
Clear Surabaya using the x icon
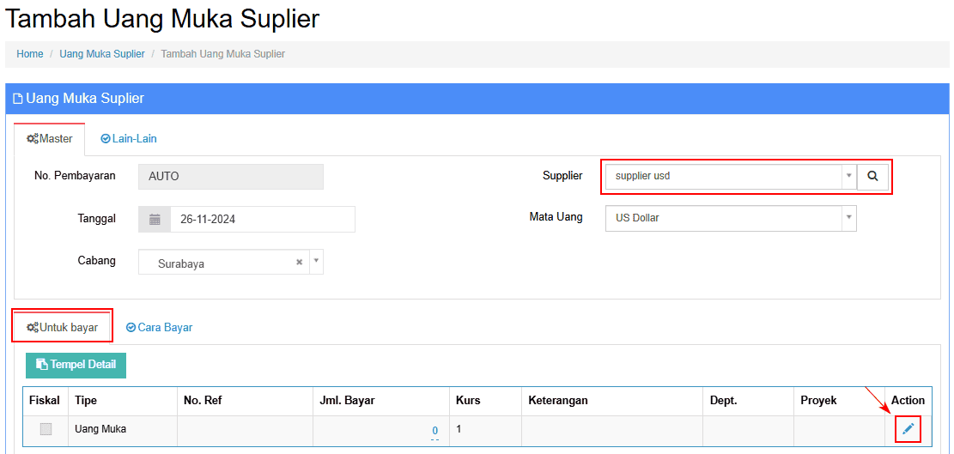click(299, 263)
